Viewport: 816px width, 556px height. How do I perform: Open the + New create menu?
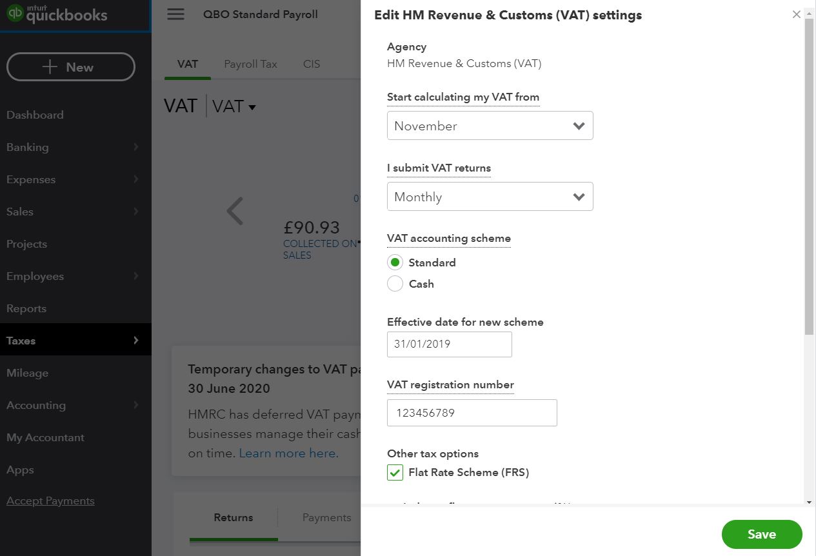(70, 66)
